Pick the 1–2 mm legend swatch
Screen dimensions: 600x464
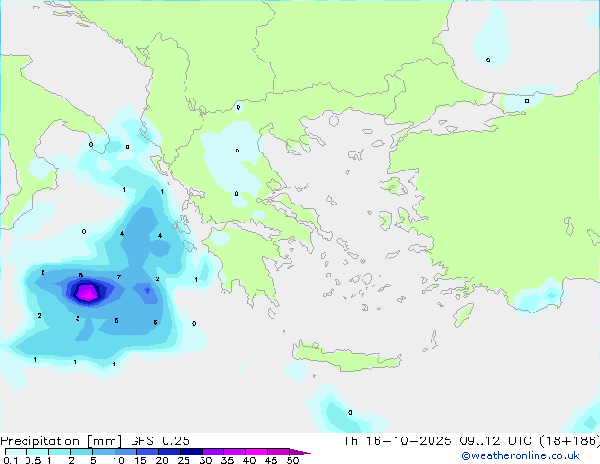point(60,452)
